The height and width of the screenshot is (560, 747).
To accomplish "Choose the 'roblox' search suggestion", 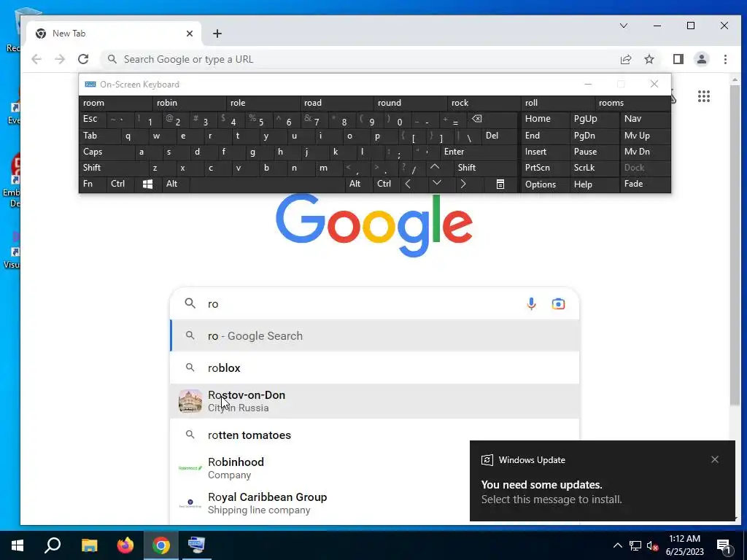I will coord(375,368).
